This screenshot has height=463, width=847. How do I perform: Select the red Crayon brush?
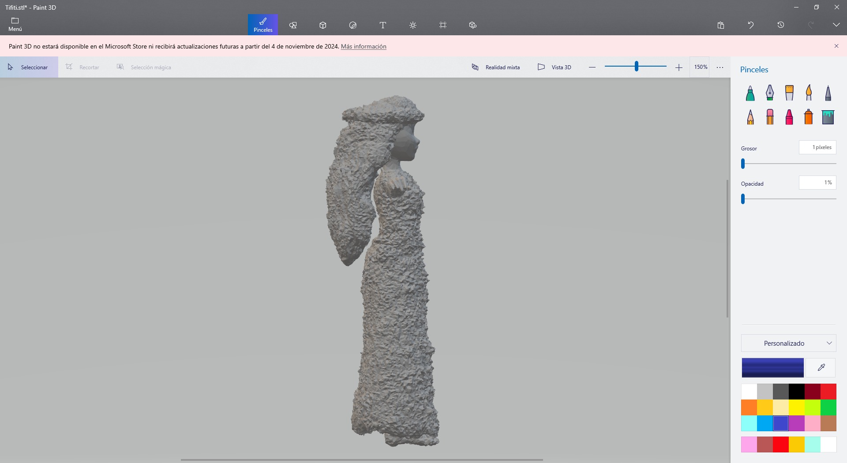[789, 117]
